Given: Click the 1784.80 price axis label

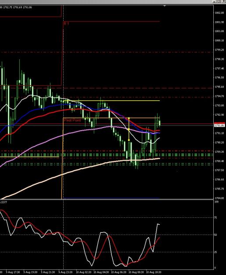Looking at the screenshot, I should pyautogui.click(x=219, y=198).
